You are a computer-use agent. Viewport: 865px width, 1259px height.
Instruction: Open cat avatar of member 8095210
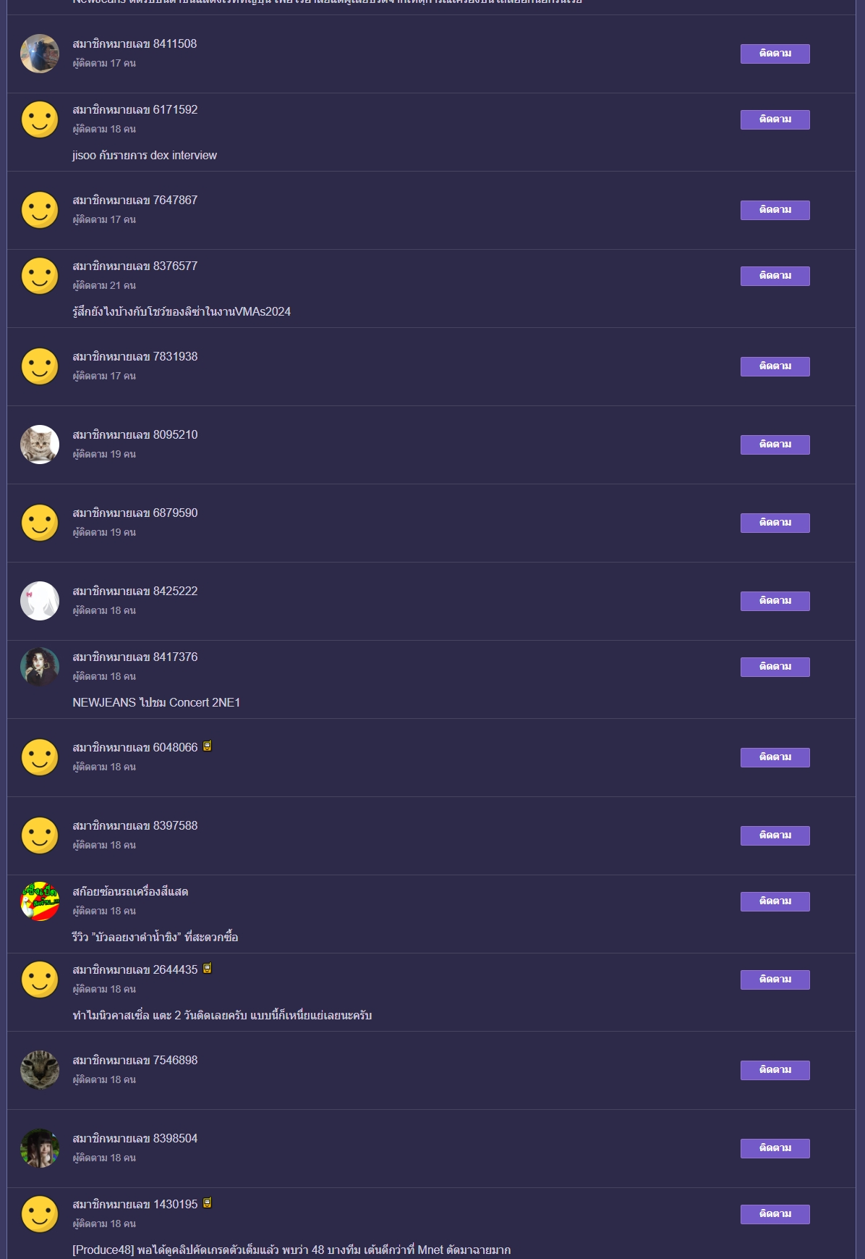[40, 445]
